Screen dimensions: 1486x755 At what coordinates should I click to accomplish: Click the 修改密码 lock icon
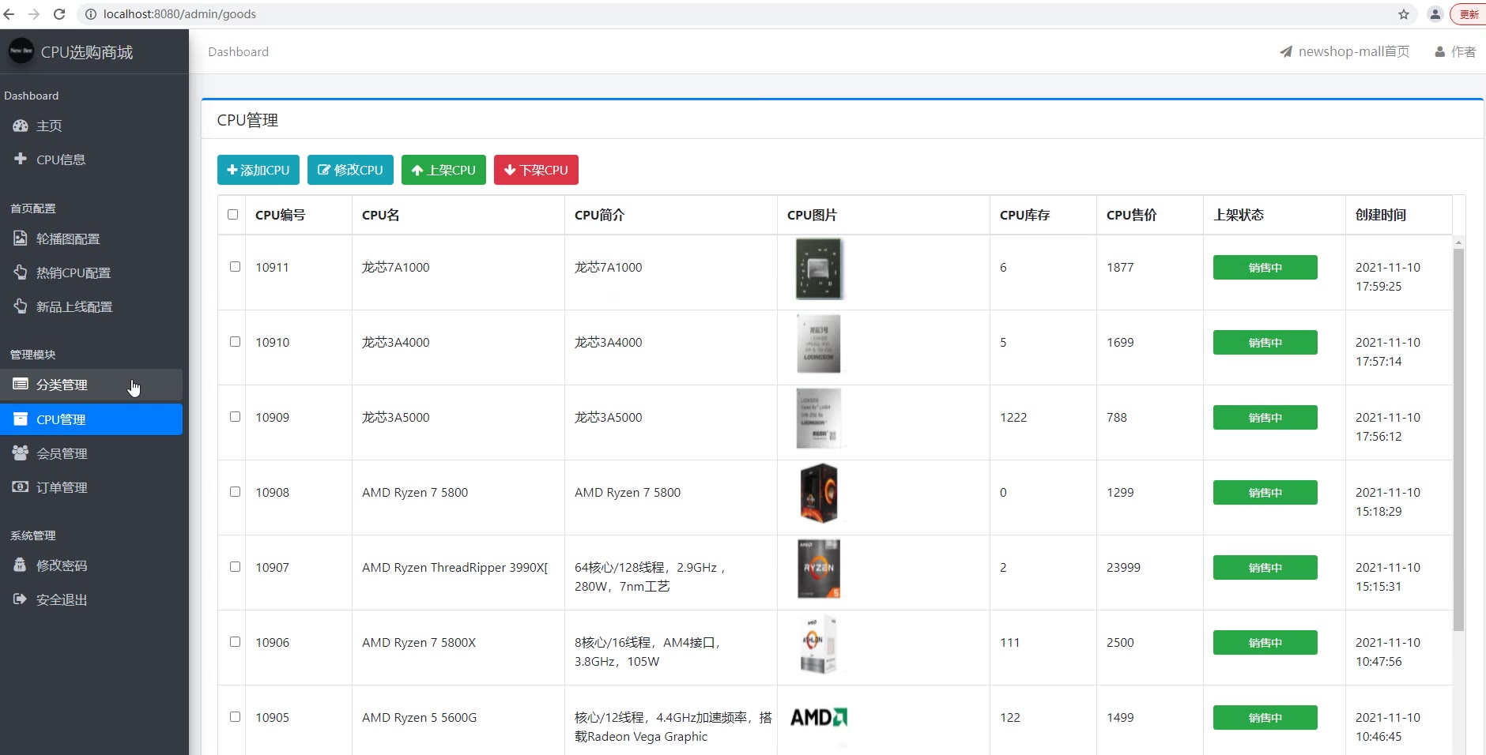21,565
